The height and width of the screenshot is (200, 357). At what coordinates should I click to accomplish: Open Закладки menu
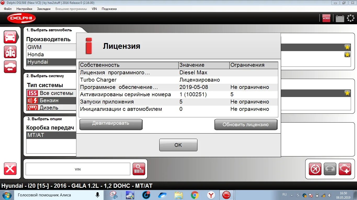coord(44,9)
